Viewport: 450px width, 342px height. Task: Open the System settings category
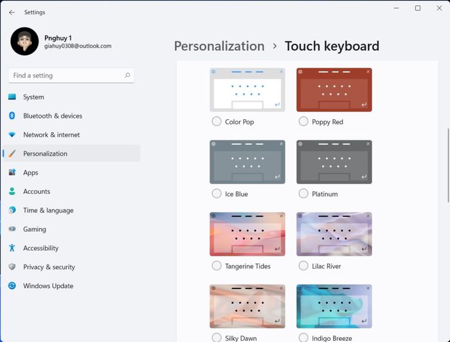click(x=71, y=97)
